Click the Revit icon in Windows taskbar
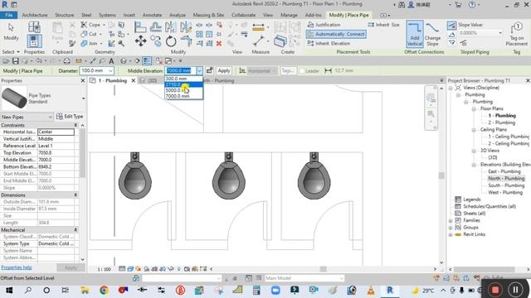Image resolution: width=531 pixels, height=298 pixels. pyautogui.click(x=390, y=290)
